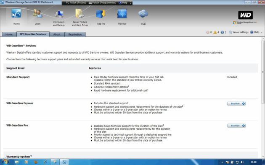265x165 pixels.
Task: Expand the dashboard Help dropdown arrow
Action: (x=262, y=32)
